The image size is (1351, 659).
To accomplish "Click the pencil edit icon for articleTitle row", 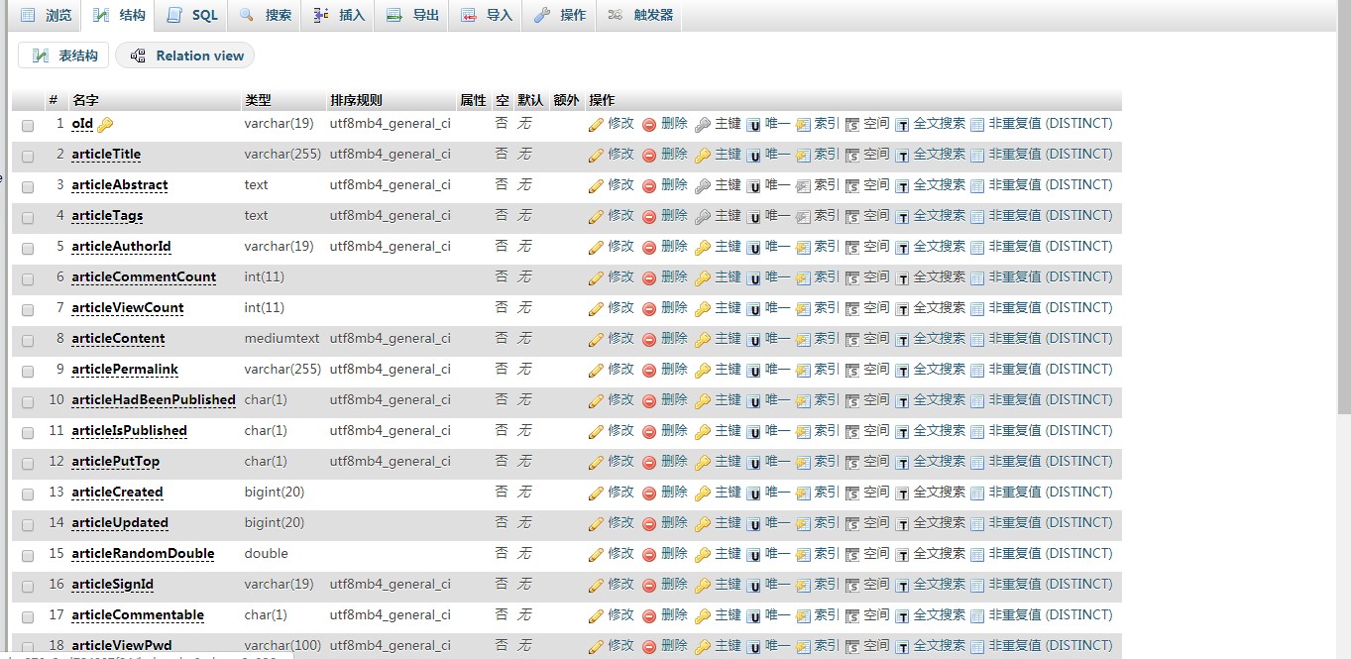I will [x=596, y=156].
